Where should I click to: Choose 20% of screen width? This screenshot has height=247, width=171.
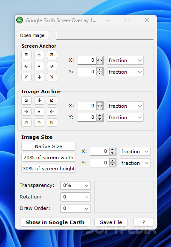tap(49, 158)
